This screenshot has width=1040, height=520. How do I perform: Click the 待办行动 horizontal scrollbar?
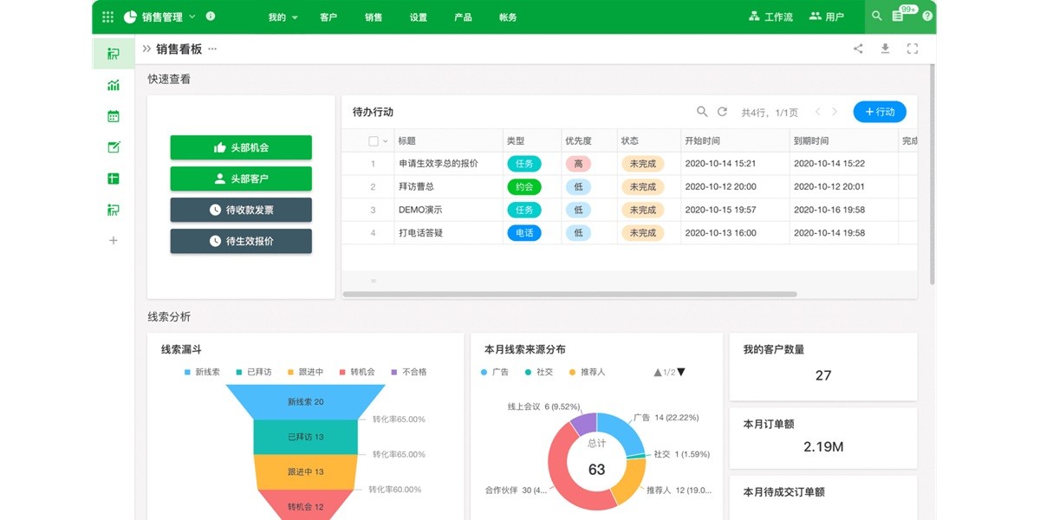click(x=569, y=295)
